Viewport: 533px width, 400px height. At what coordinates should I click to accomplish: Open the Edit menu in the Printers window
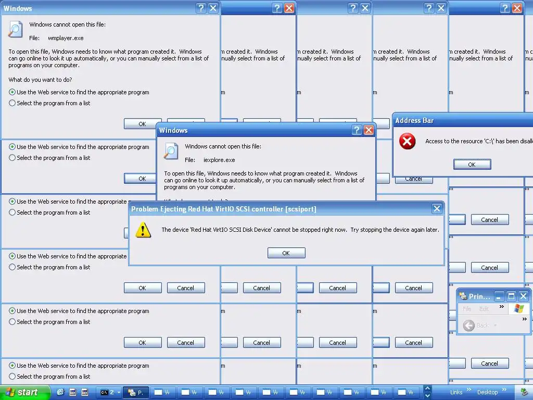(484, 309)
